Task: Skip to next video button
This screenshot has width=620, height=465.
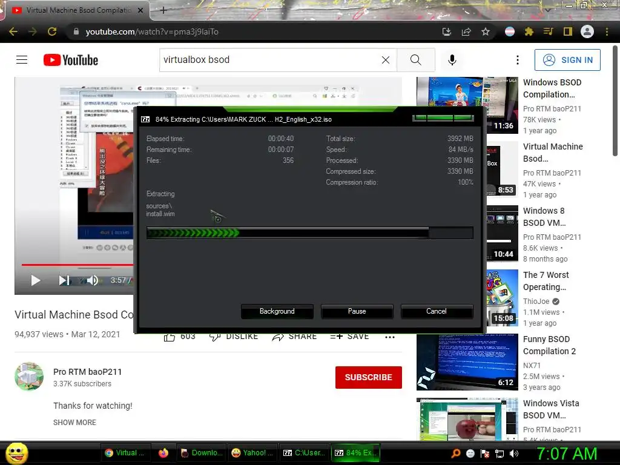Action: (64, 280)
